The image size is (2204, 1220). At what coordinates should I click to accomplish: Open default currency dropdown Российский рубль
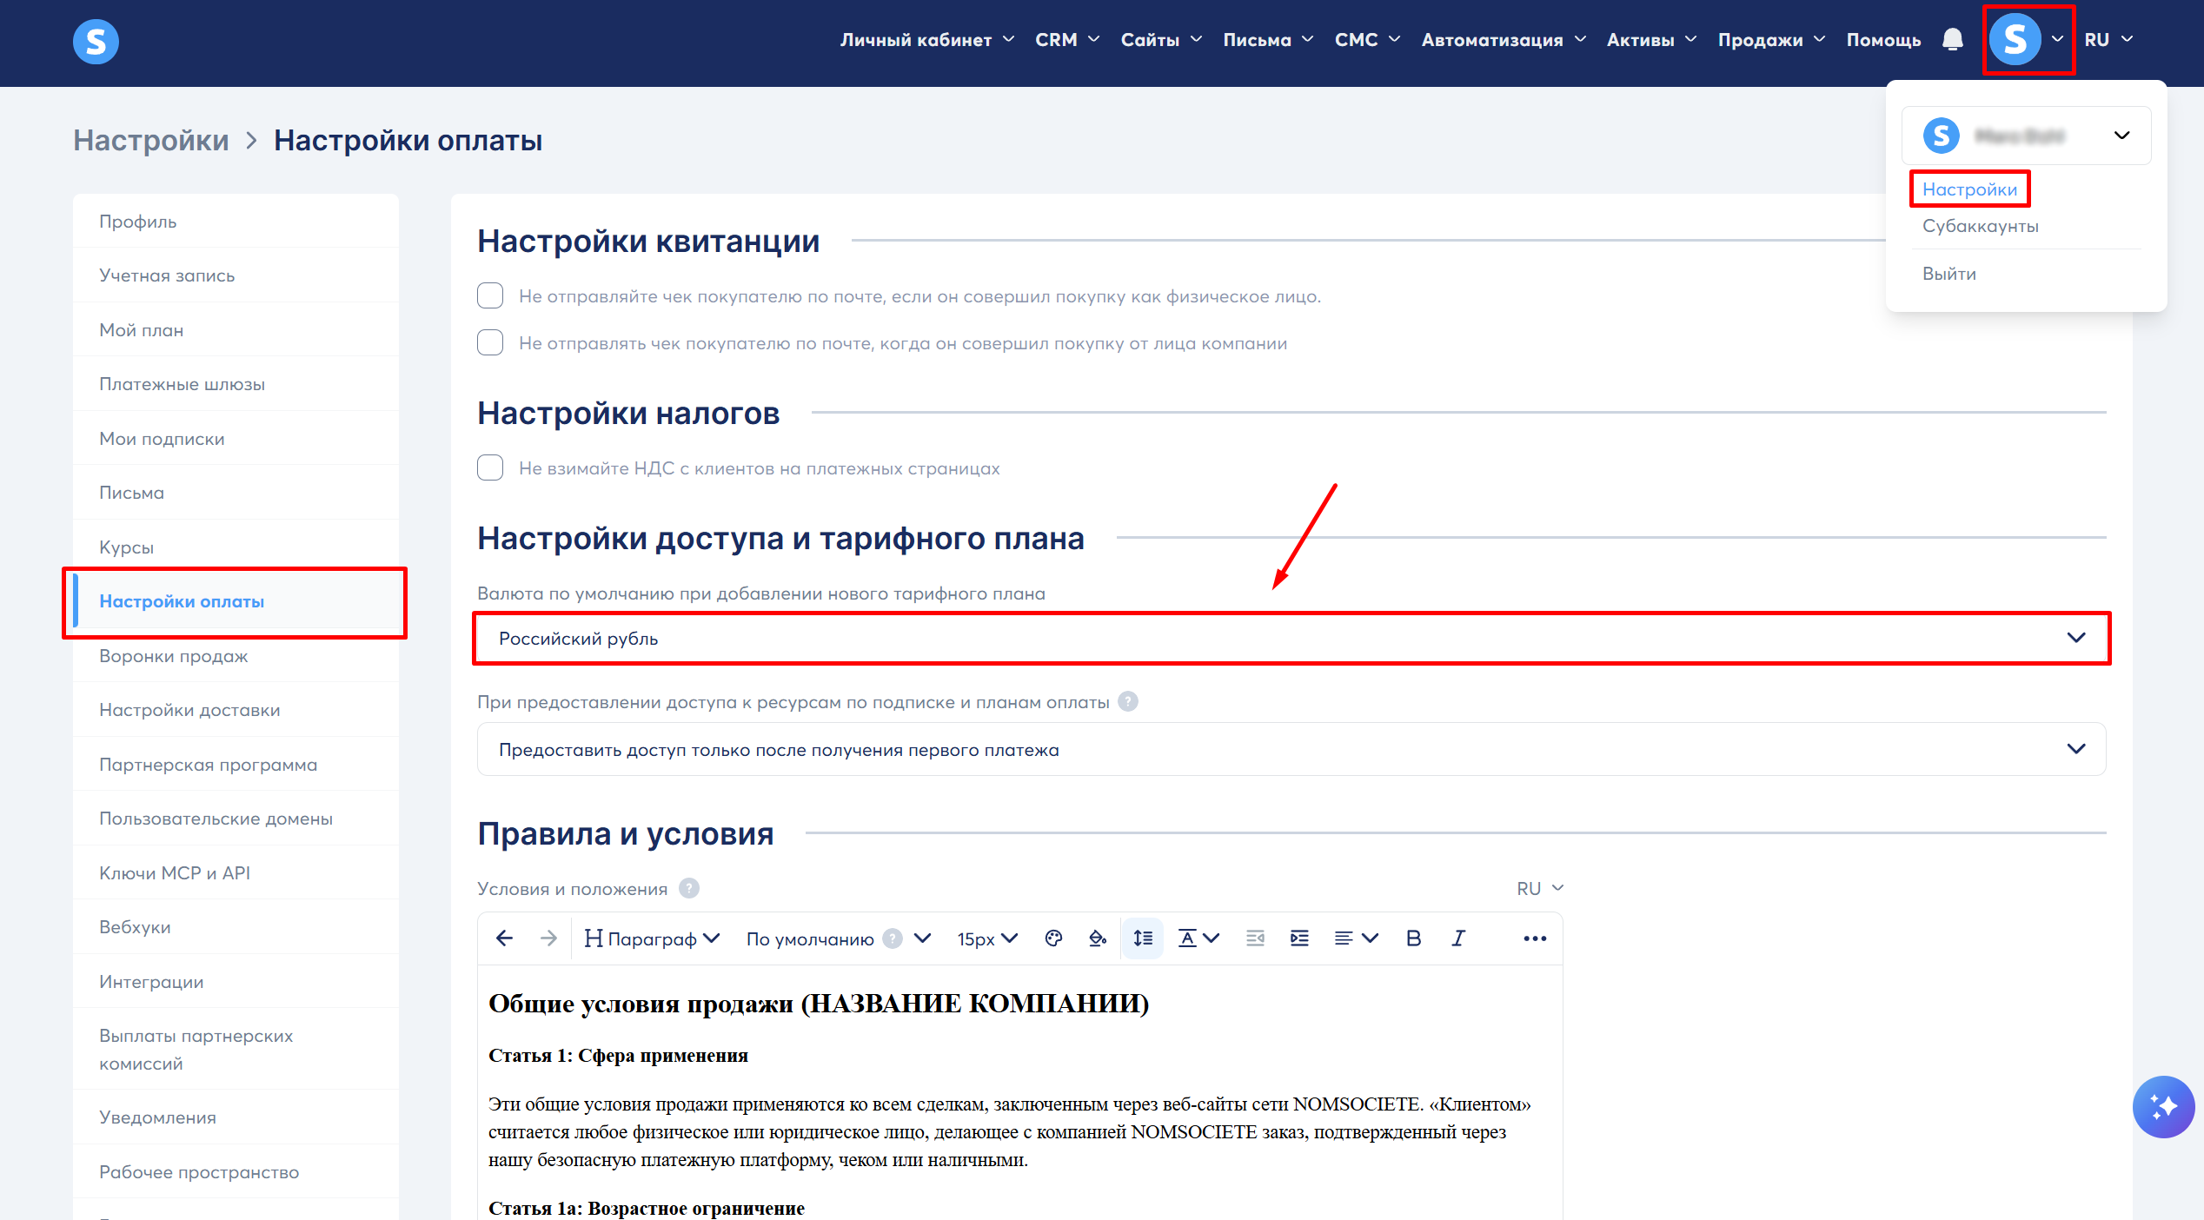click(1291, 639)
